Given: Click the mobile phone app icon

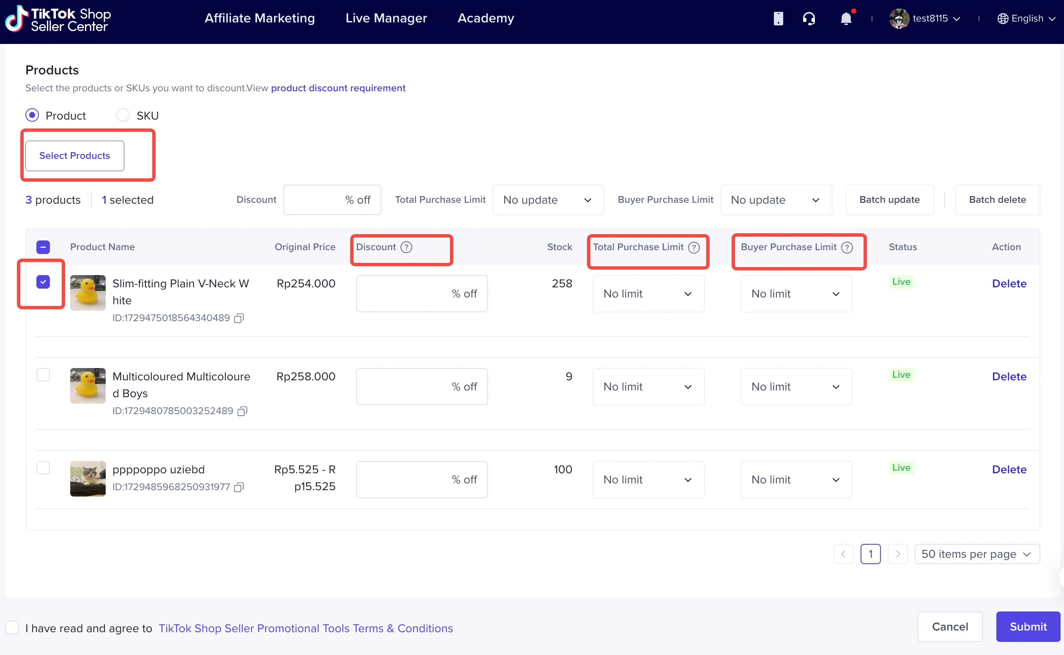Looking at the screenshot, I should click(778, 19).
